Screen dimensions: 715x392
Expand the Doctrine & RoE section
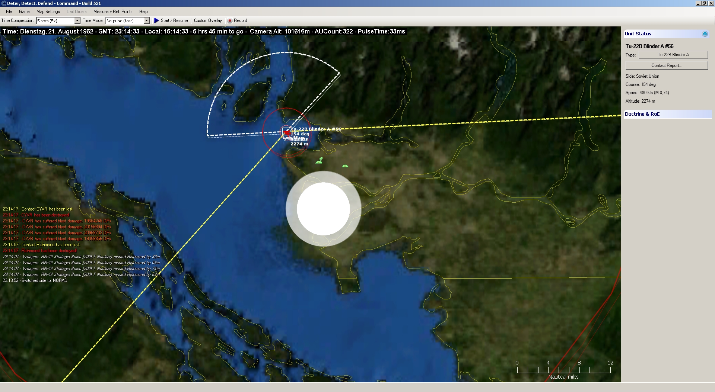pos(668,114)
